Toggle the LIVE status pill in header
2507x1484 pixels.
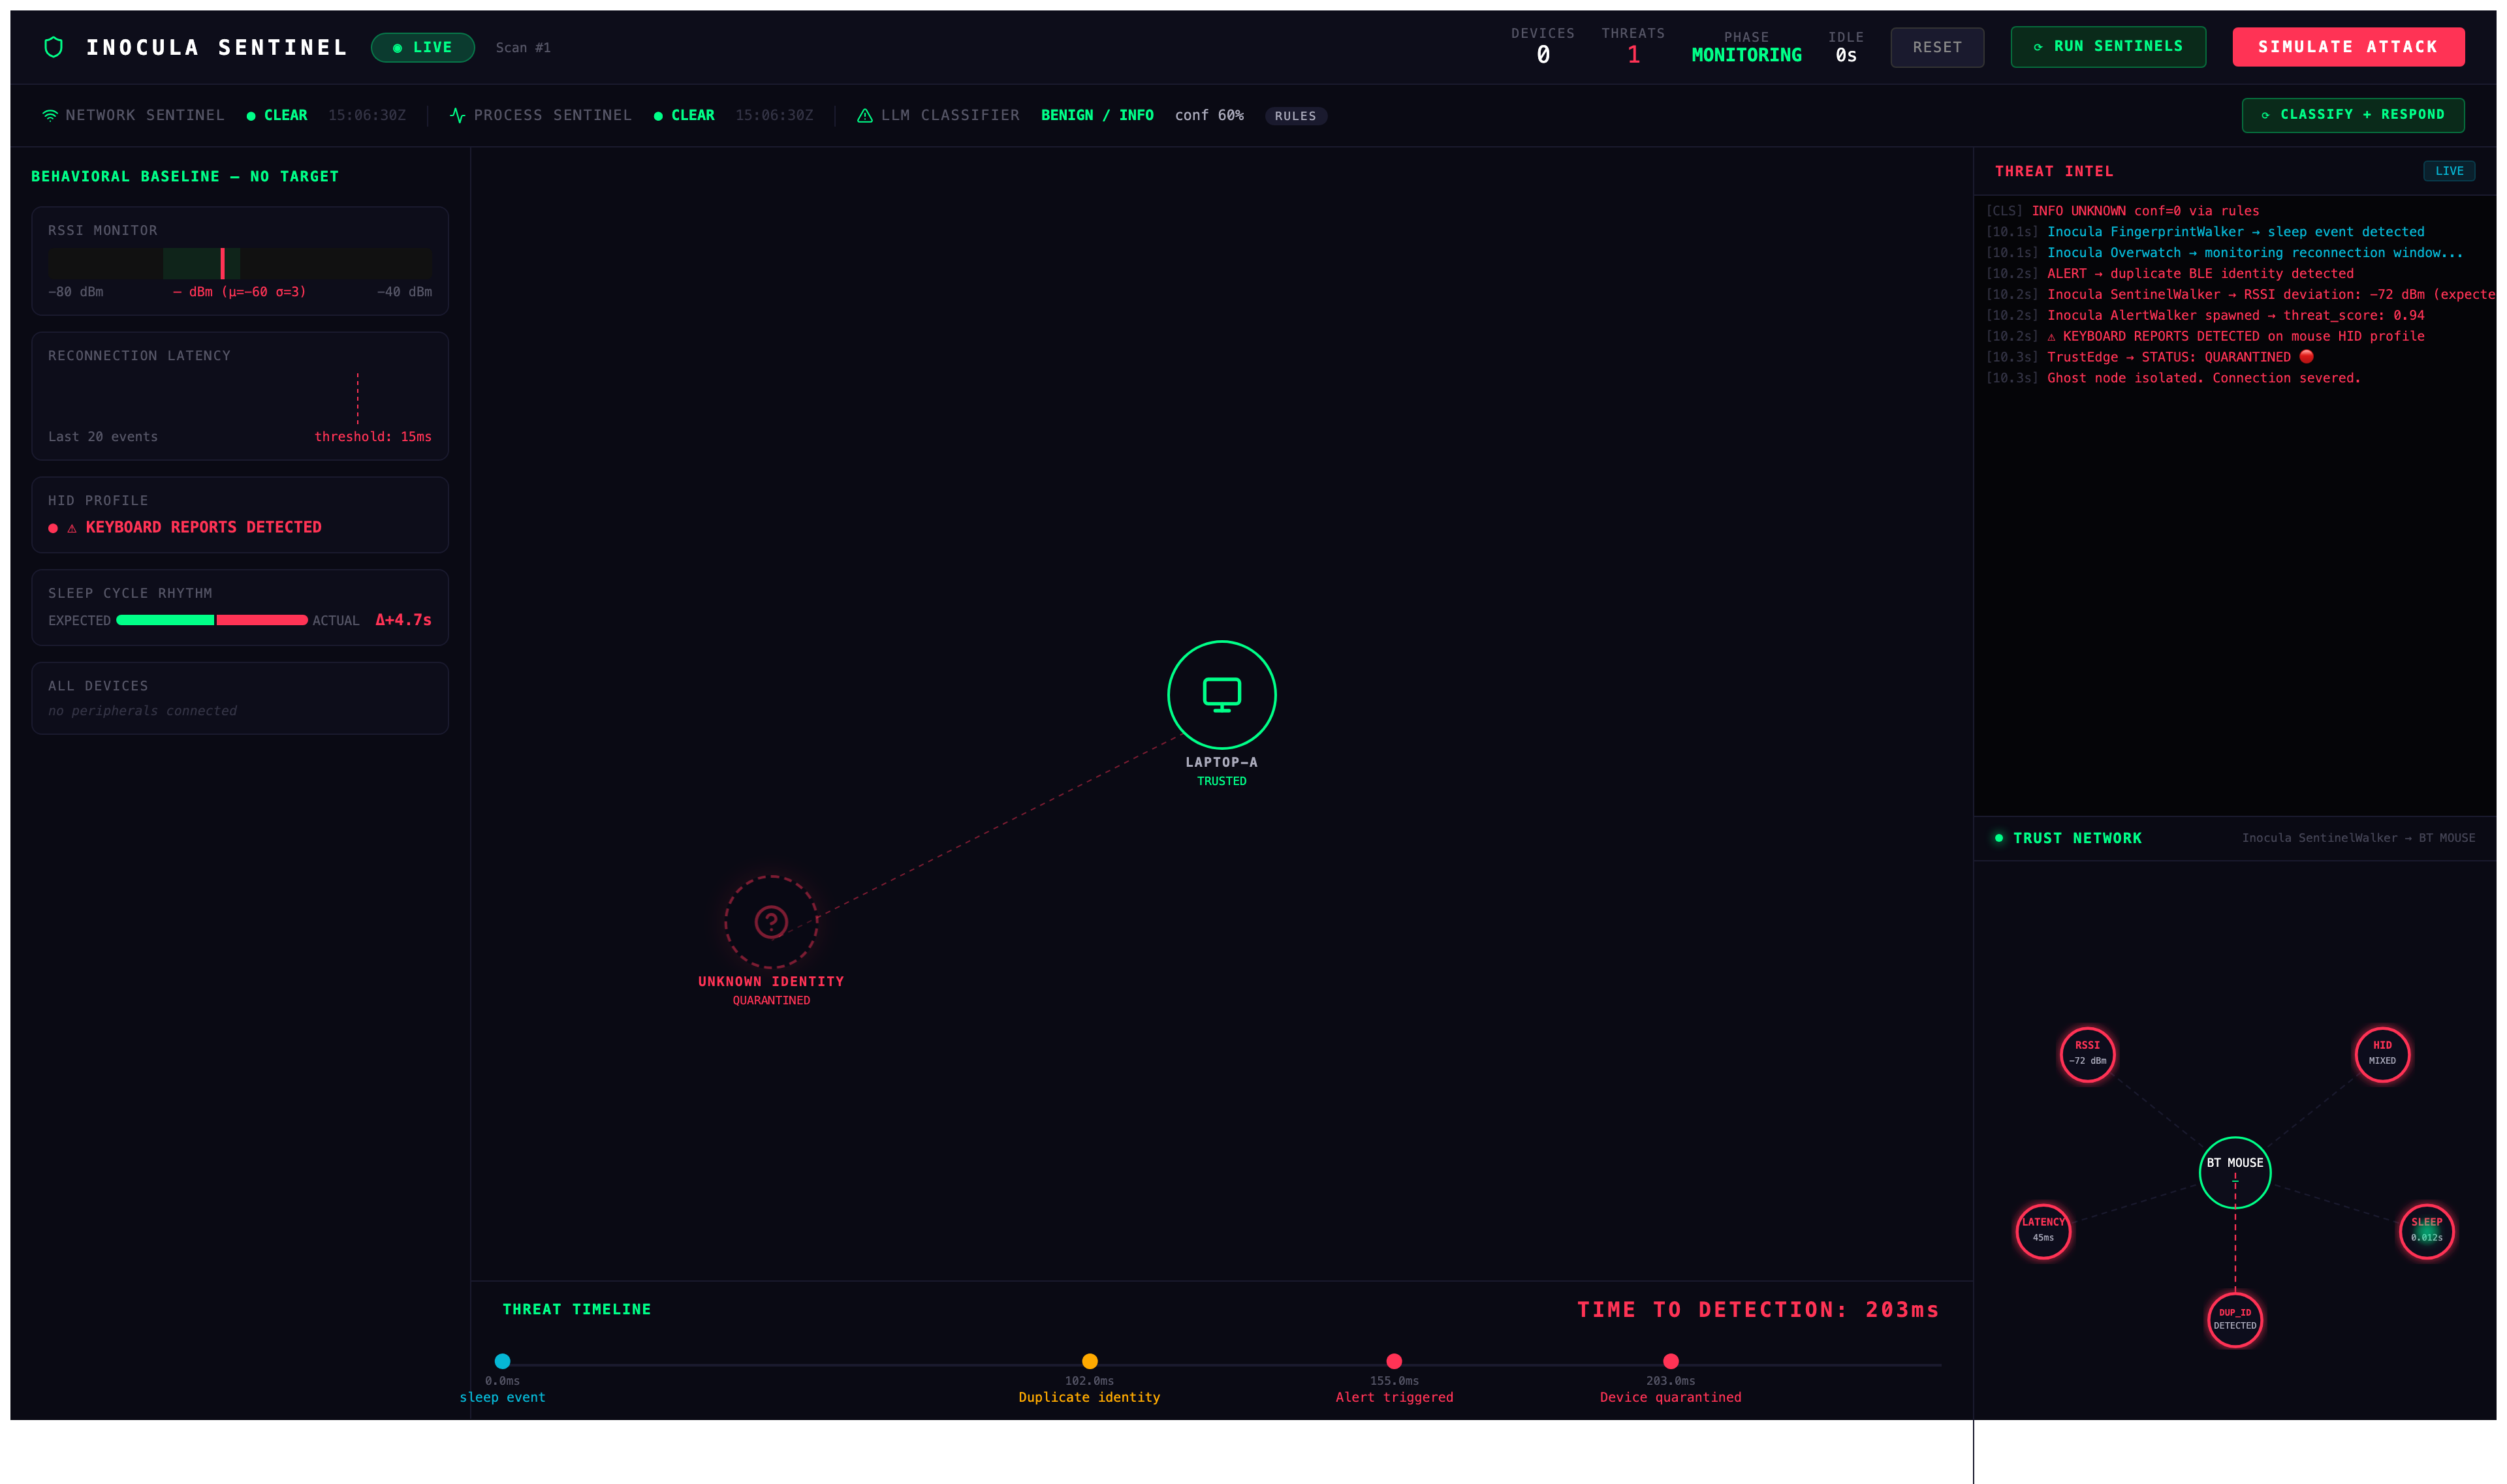pos(422,48)
